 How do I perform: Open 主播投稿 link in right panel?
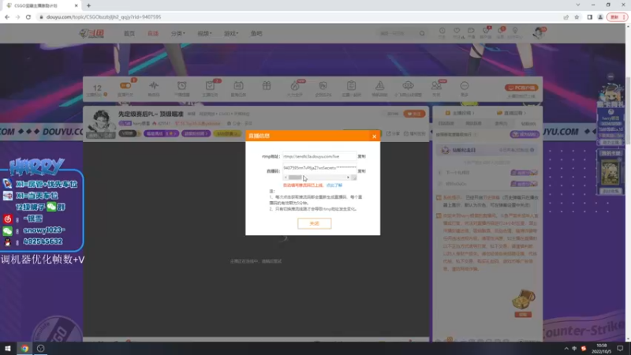(x=460, y=113)
